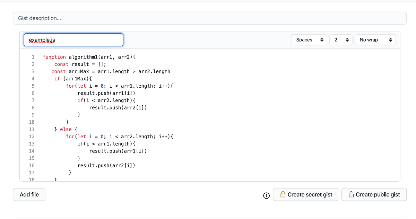Viewport: 416px width, 219px height.
Task: Click the result.push(arr2[i]) statement on line 16
Action: point(106,165)
